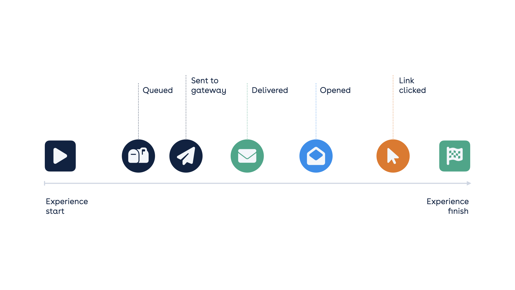Click the dotted line above Queued icon
The image size is (515, 290).
[138, 111]
